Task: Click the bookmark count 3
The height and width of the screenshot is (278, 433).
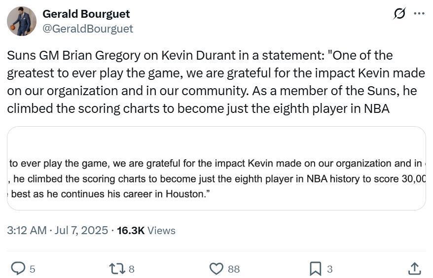Action: pos(330,269)
